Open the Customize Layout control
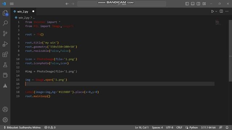 [x=204, y=4]
